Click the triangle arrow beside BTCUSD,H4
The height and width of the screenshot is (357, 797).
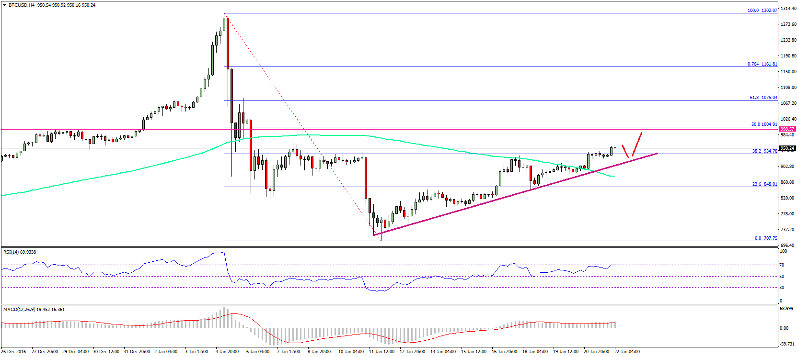point(5,5)
